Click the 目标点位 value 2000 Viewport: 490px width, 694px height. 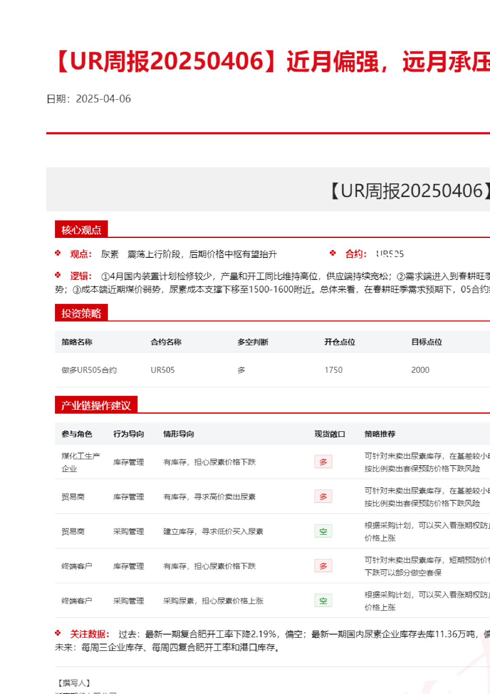pos(420,370)
